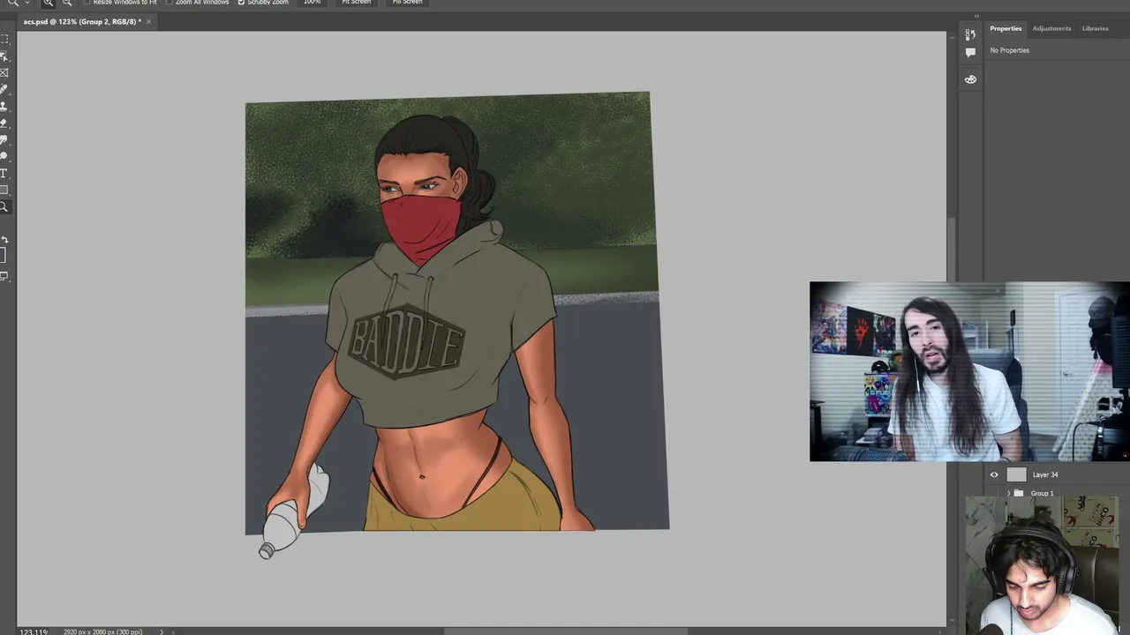
Task: Select the Object Selection tool
Action: pyautogui.click(x=4, y=56)
